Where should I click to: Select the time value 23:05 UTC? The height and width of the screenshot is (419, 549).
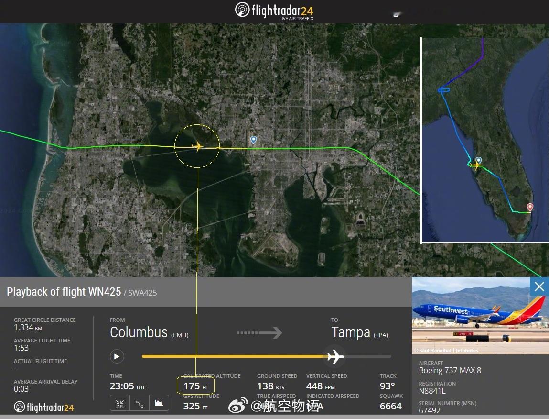point(128,386)
